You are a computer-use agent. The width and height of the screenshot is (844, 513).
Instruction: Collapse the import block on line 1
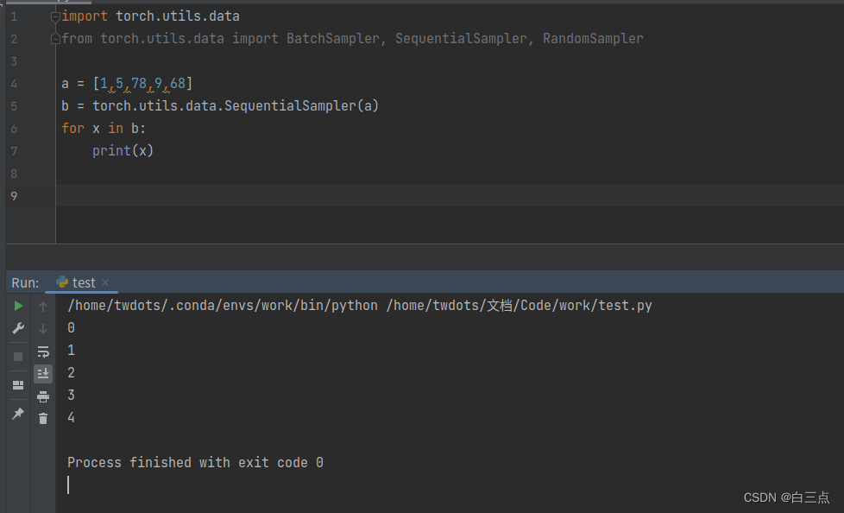(56, 16)
